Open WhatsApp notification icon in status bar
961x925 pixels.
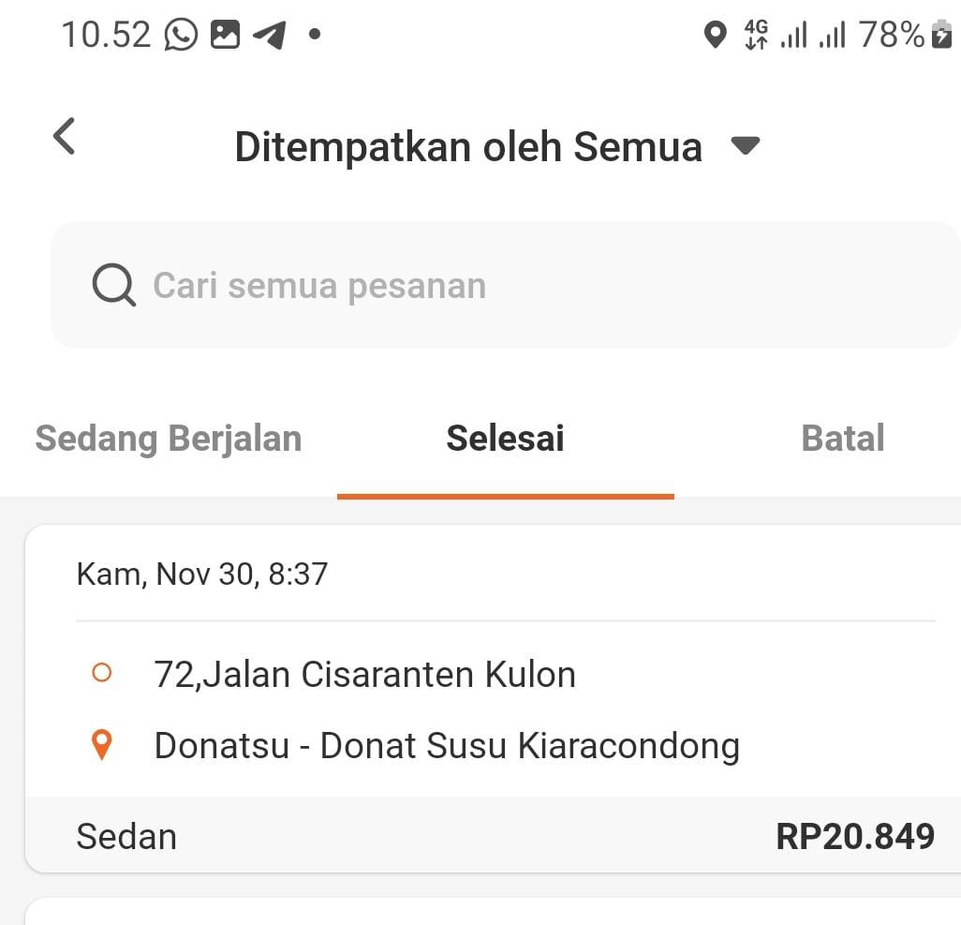[x=181, y=36]
